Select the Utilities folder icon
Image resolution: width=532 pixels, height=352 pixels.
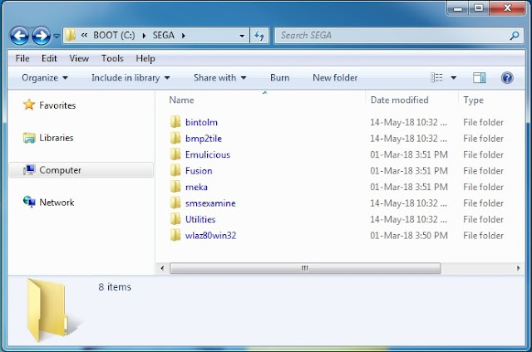pyautogui.click(x=175, y=219)
